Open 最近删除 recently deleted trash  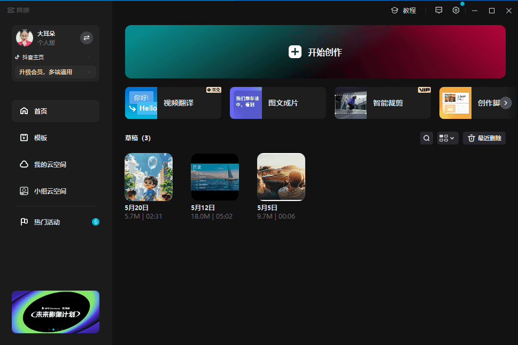(x=484, y=138)
